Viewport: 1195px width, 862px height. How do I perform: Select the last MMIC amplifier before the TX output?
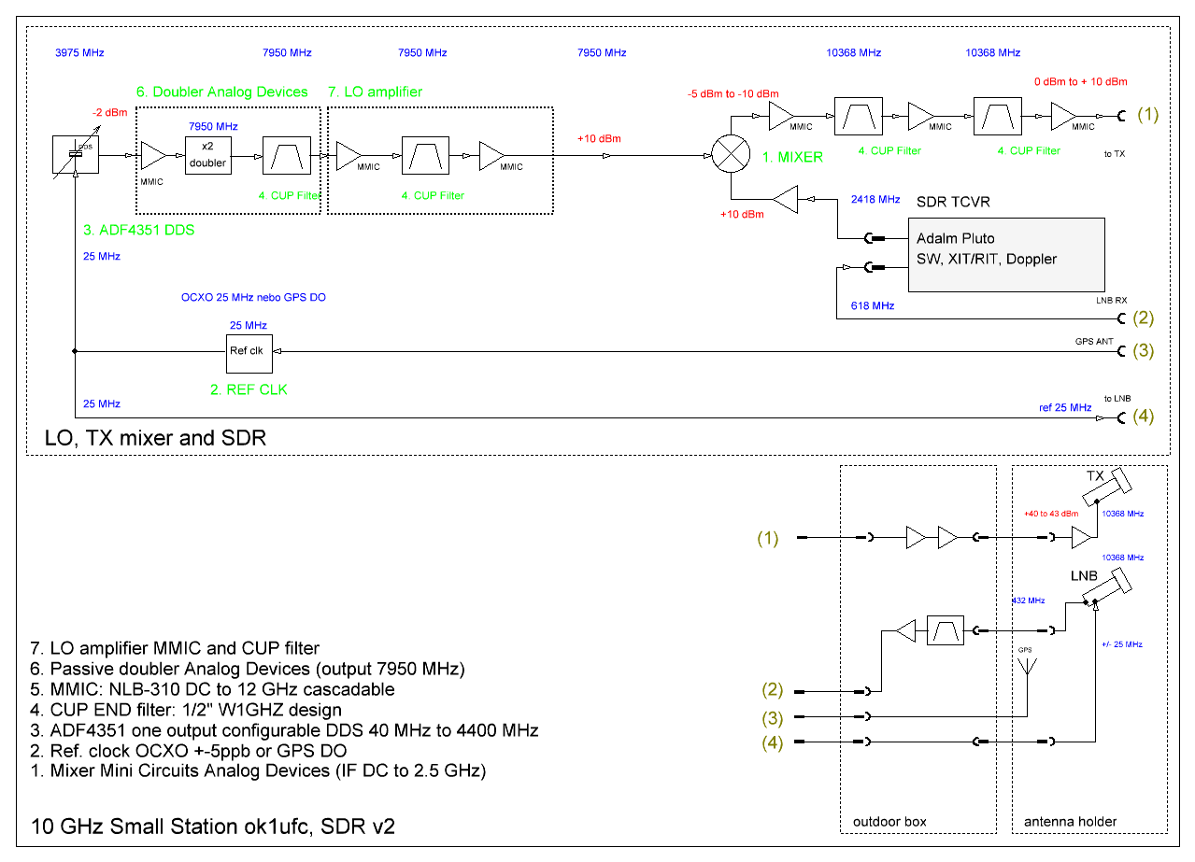pyautogui.click(x=1065, y=115)
